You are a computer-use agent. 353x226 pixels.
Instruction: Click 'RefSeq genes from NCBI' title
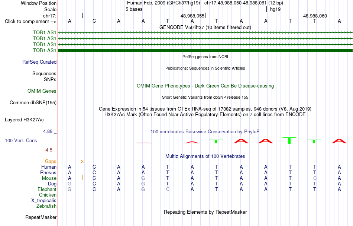(205, 57)
